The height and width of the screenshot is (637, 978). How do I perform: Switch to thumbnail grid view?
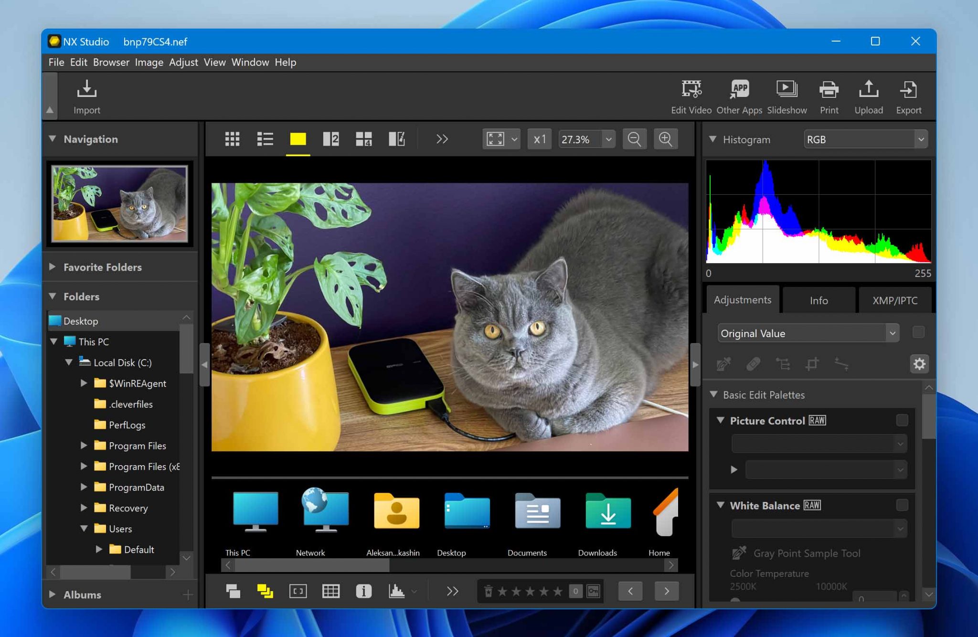tap(232, 139)
